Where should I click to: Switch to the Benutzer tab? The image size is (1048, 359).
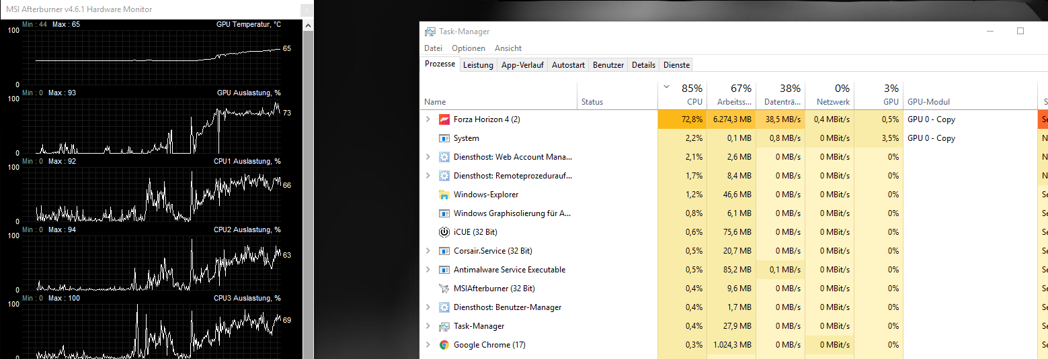608,65
